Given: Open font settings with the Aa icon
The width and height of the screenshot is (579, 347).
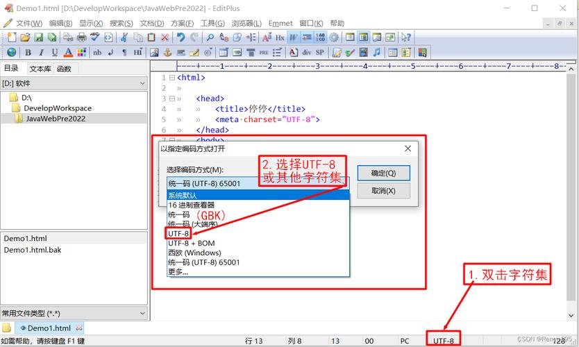Looking at the screenshot, I should click(x=267, y=37).
